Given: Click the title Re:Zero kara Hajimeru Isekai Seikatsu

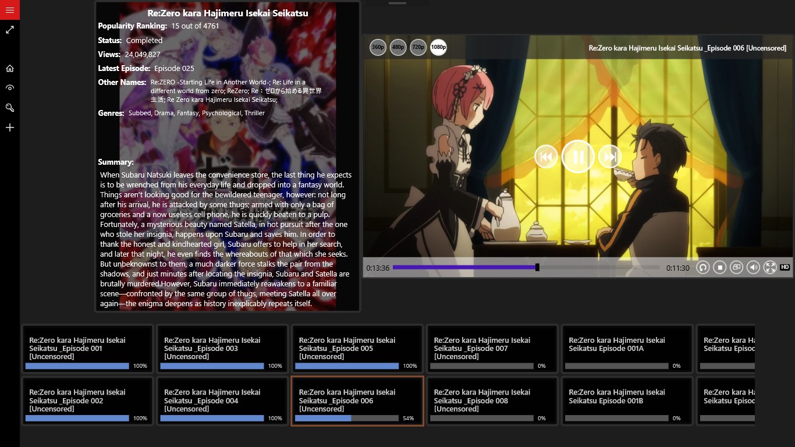Looking at the screenshot, I should (228, 13).
